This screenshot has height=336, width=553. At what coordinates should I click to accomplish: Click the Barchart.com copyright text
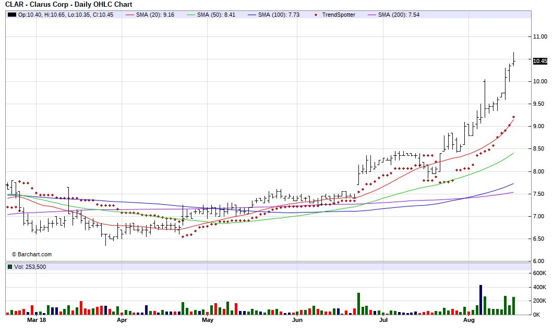32,254
